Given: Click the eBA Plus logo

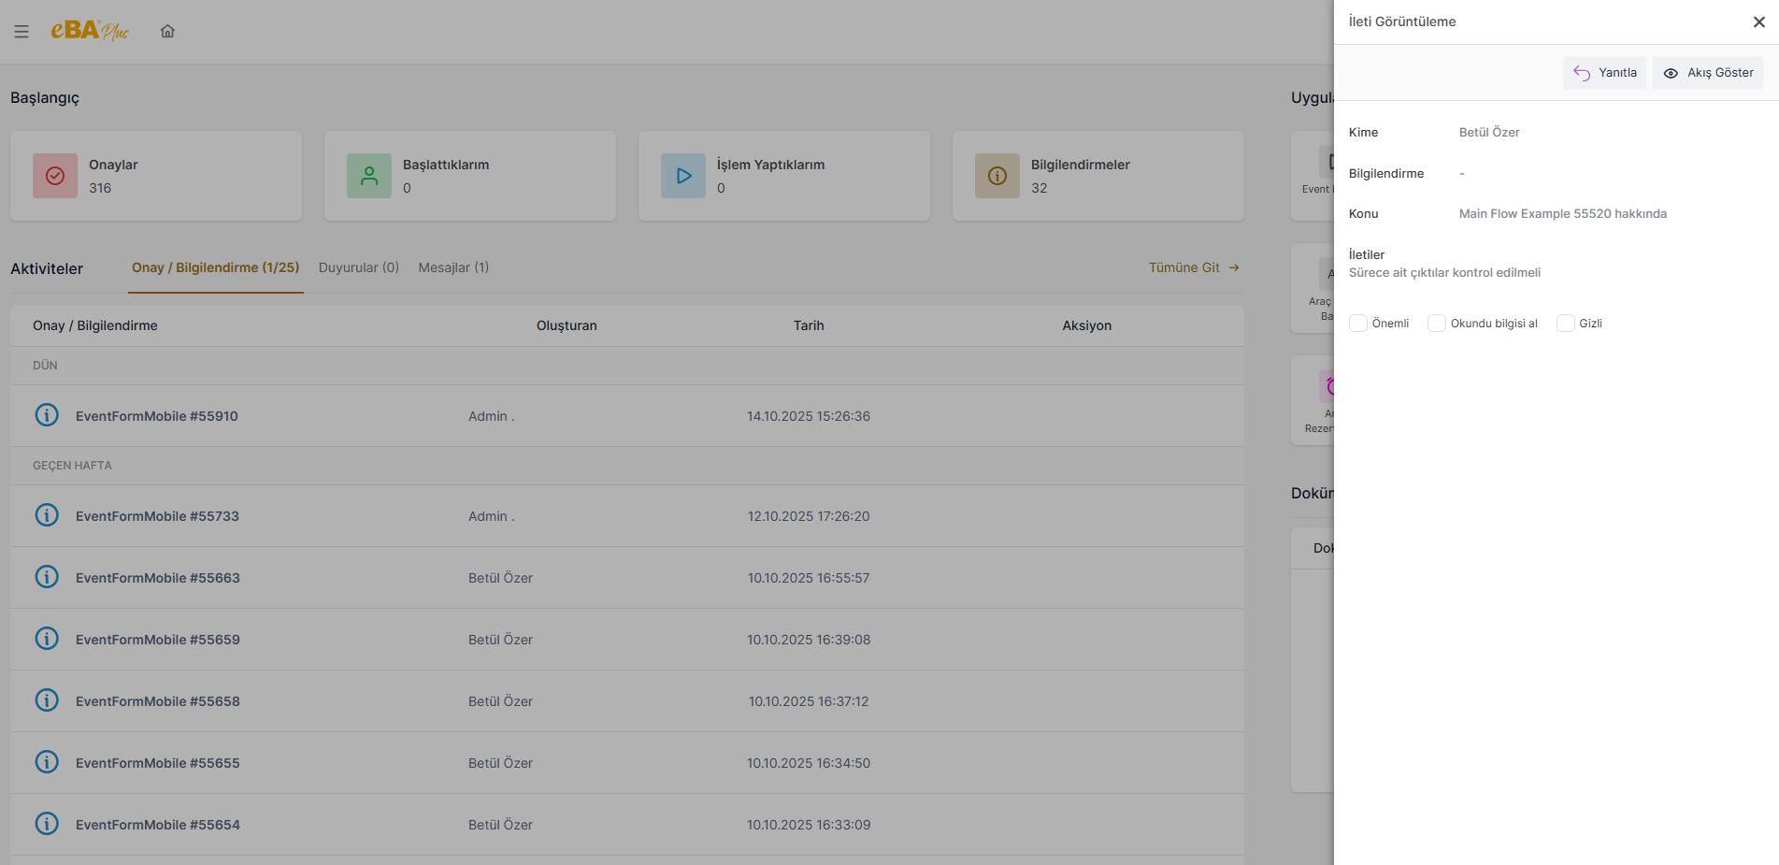Looking at the screenshot, I should pyautogui.click(x=90, y=31).
